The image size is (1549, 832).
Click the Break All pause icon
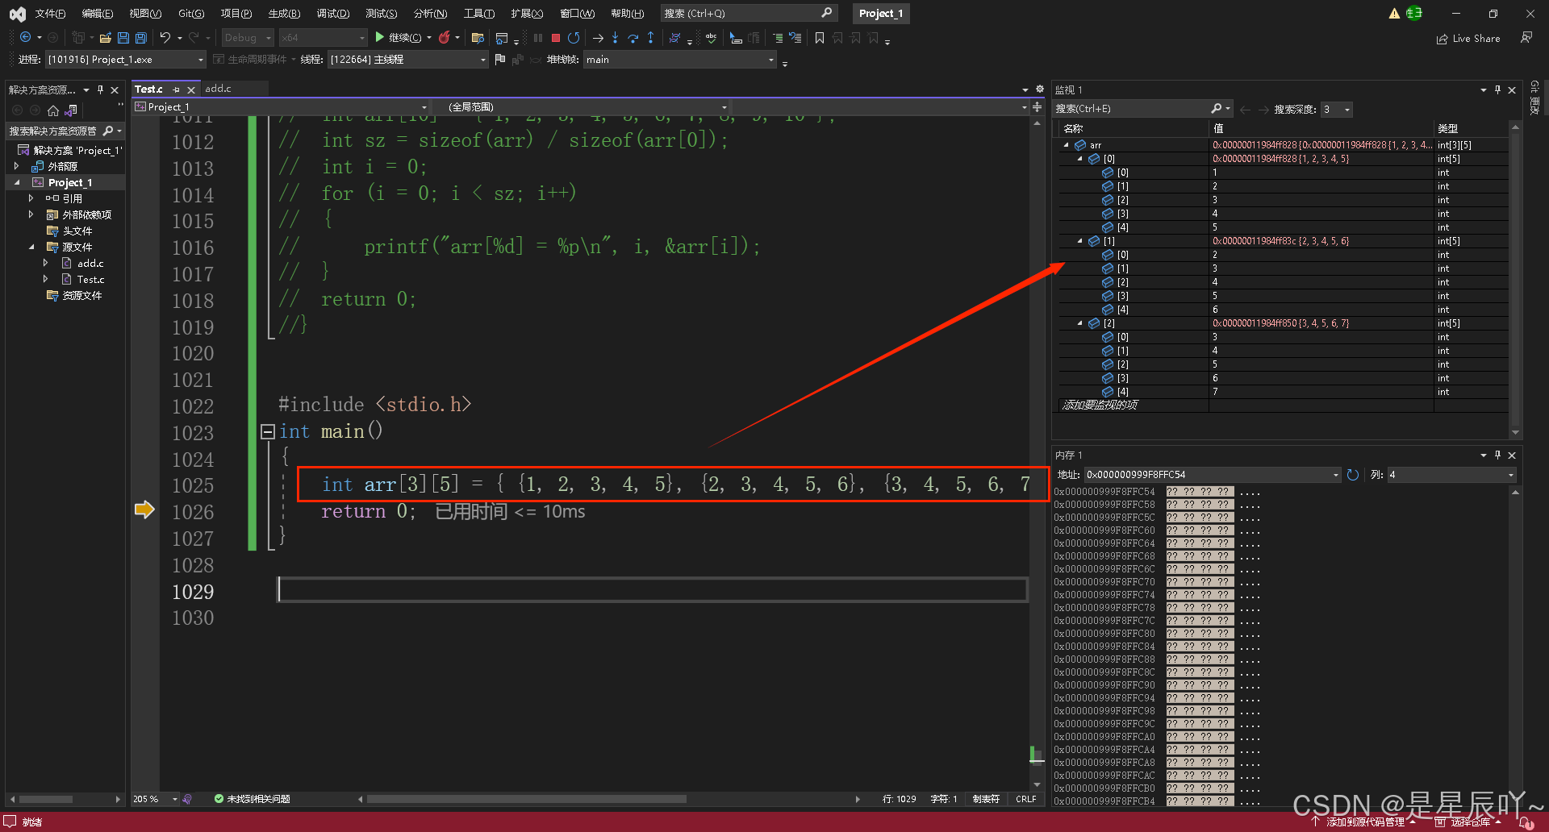click(x=538, y=38)
